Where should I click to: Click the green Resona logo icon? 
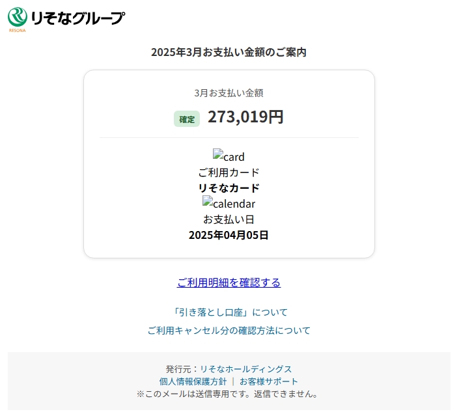[18, 17]
